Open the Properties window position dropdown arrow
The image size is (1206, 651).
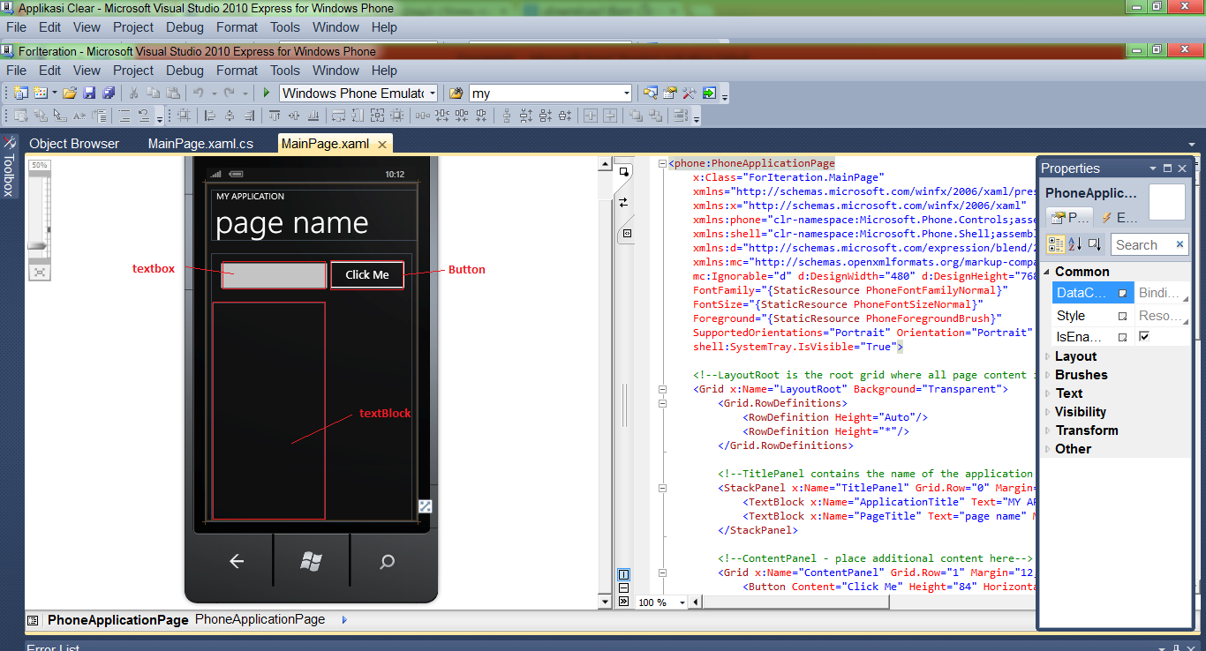pos(1152,168)
